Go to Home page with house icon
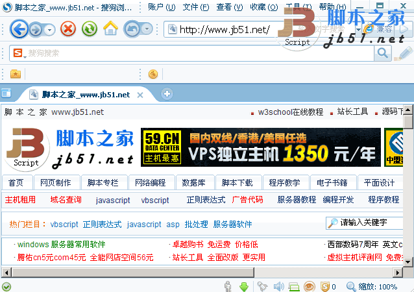The height and width of the screenshot is (292, 414). [110, 28]
